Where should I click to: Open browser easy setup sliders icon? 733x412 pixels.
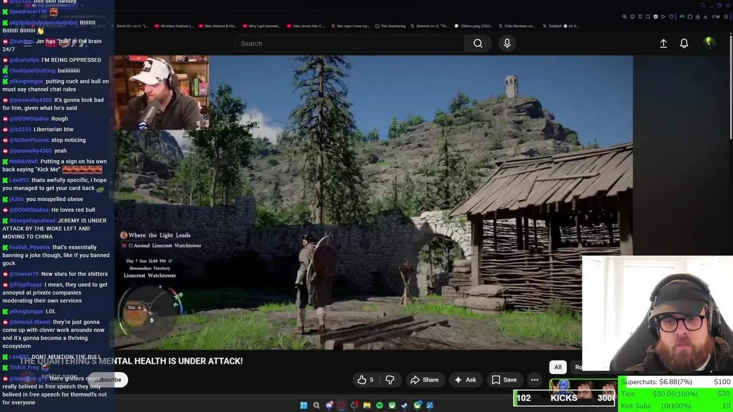click(726, 17)
